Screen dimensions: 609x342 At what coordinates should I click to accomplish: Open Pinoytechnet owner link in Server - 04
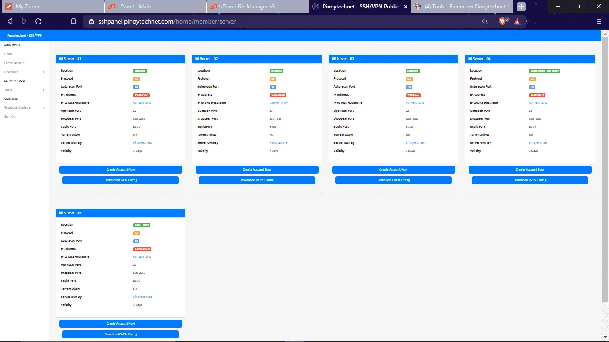pos(538,143)
